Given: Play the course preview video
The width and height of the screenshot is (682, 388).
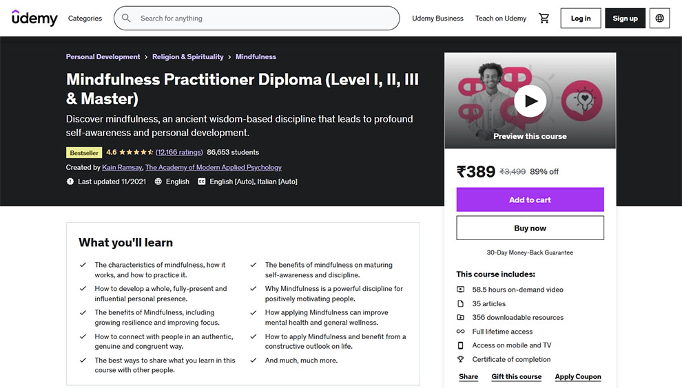Looking at the screenshot, I should [x=530, y=101].
